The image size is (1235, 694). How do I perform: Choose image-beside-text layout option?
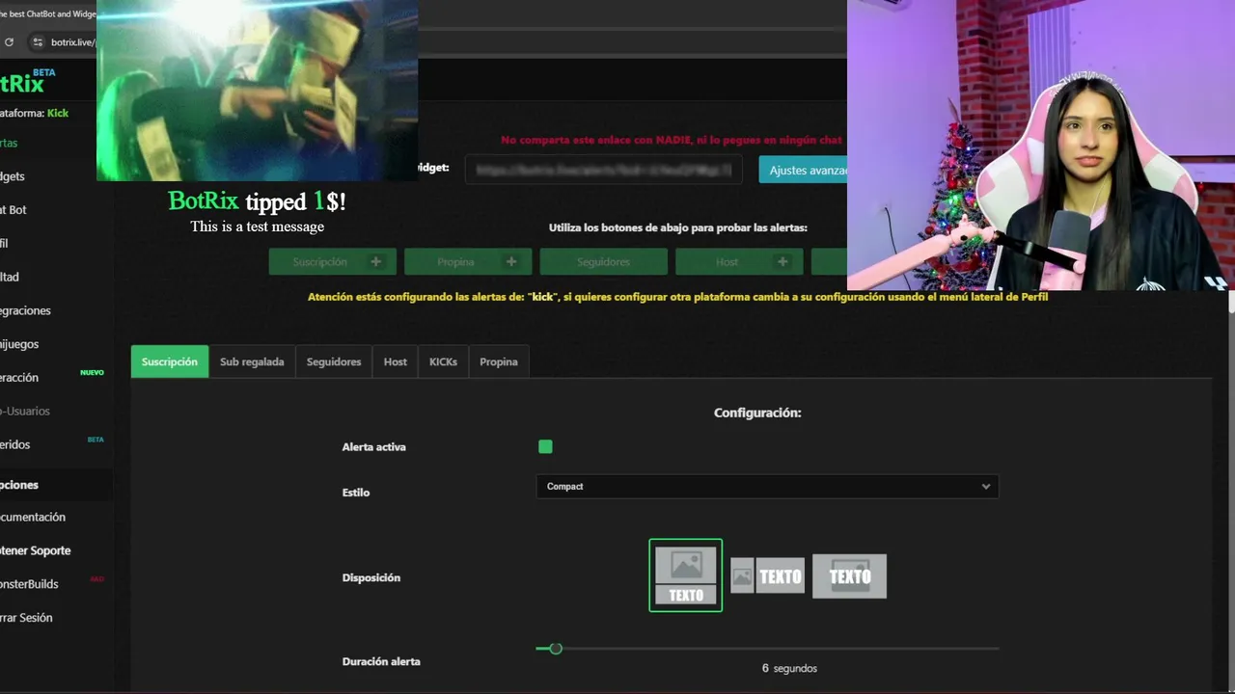point(767,576)
